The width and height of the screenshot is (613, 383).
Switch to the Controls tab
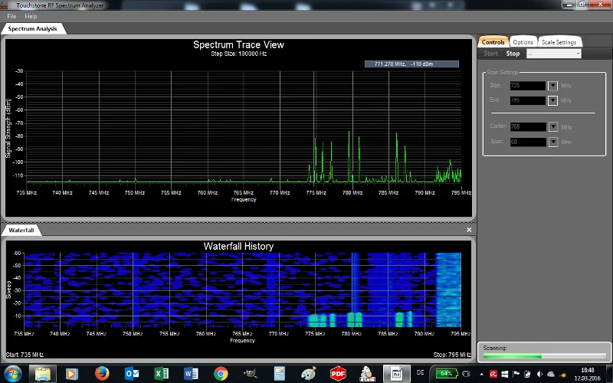pyautogui.click(x=493, y=42)
